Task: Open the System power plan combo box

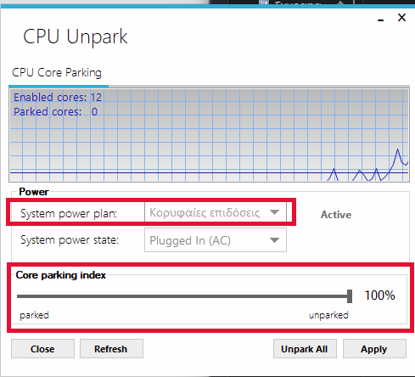Action: point(216,212)
